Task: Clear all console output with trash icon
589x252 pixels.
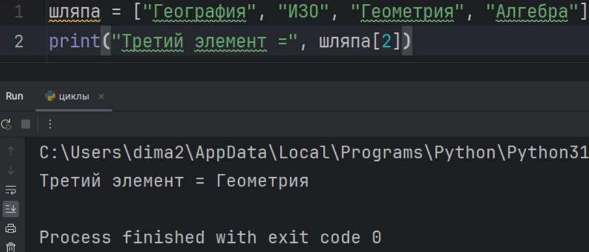Action: pos(10,247)
